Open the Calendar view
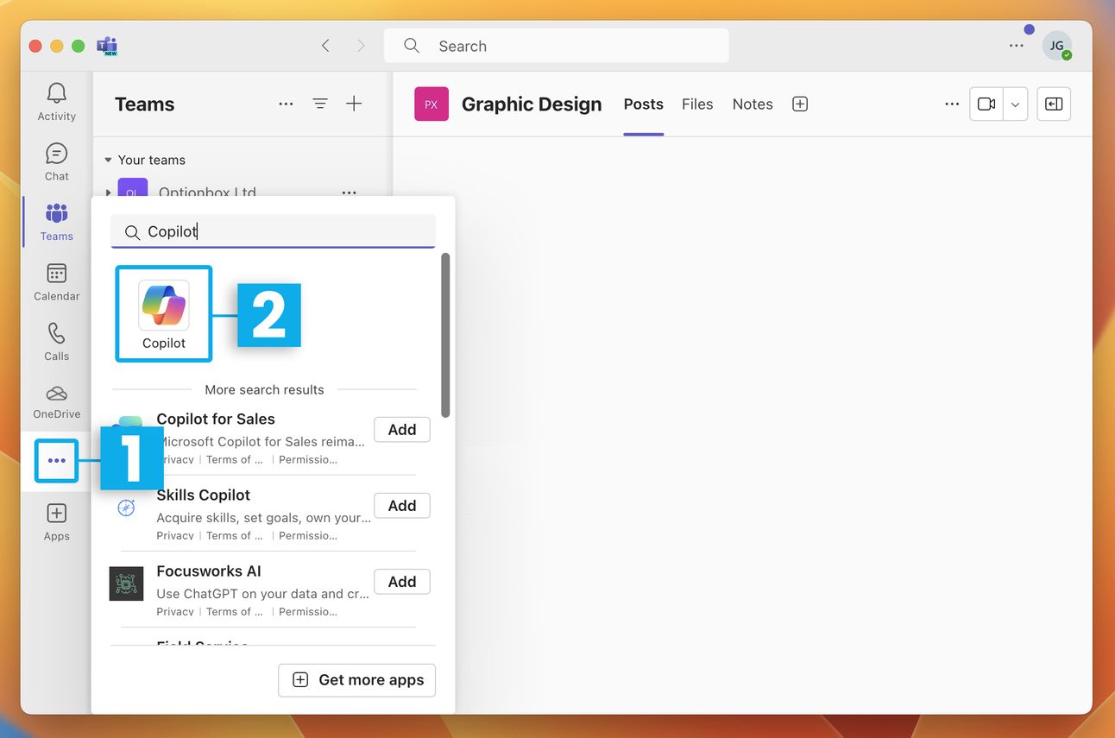Image resolution: width=1115 pixels, height=738 pixels. tap(56, 282)
